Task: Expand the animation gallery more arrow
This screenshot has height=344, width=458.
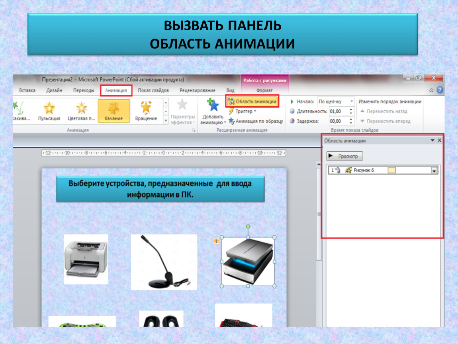Action: (x=166, y=119)
